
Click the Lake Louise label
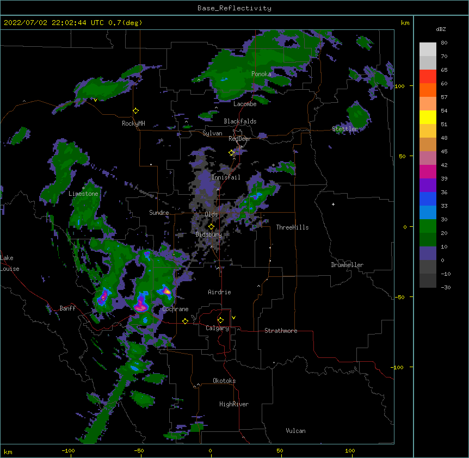click(x=10, y=263)
